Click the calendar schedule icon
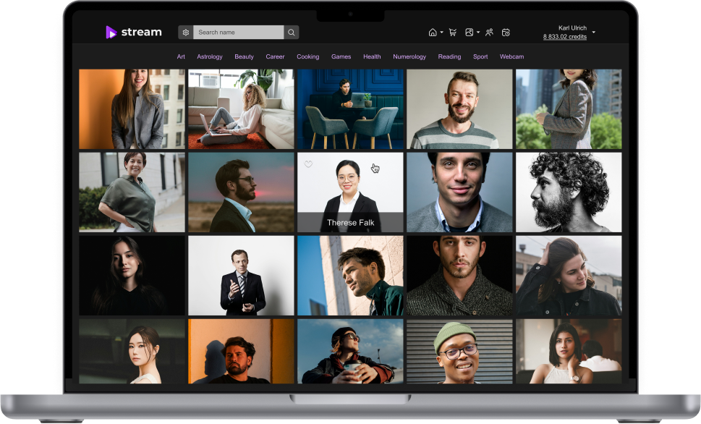This screenshot has height=424, width=701. [x=506, y=33]
